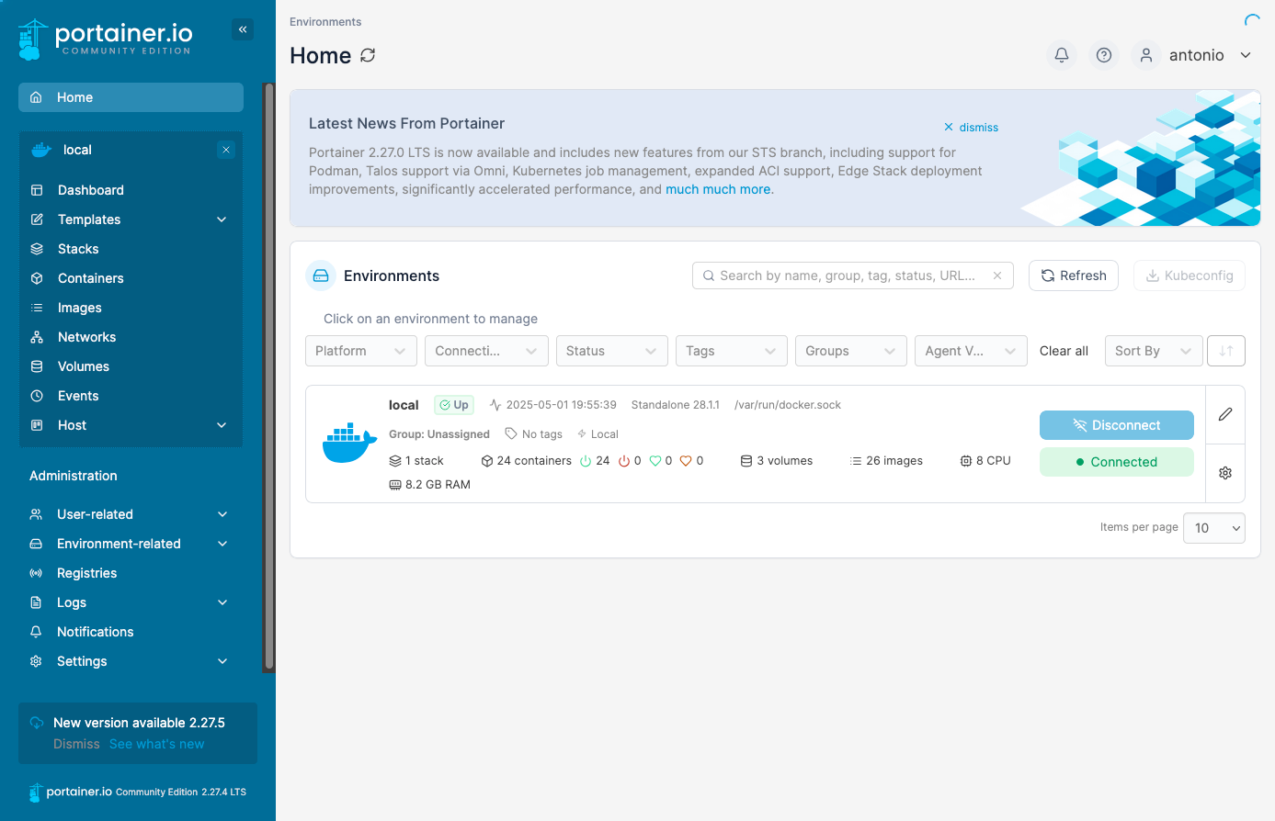
Task: Toggle sort direction arrows button
Action: coord(1226,351)
